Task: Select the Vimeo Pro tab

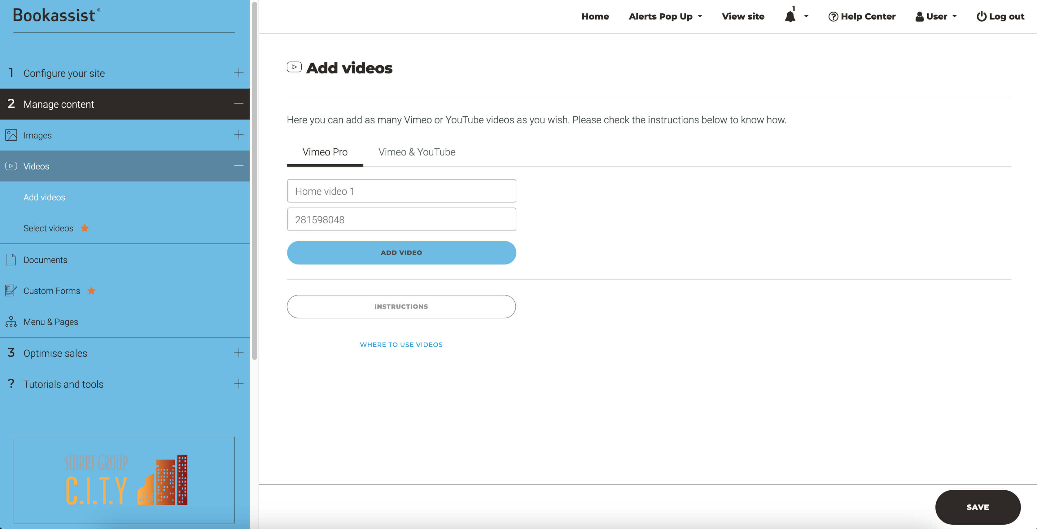Action: tap(325, 152)
